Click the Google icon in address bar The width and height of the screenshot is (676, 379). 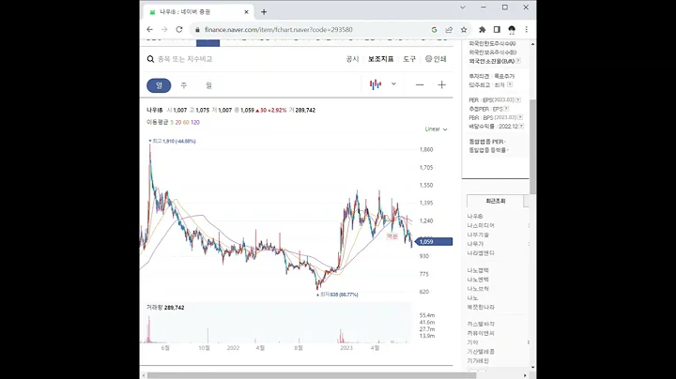[x=434, y=30]
